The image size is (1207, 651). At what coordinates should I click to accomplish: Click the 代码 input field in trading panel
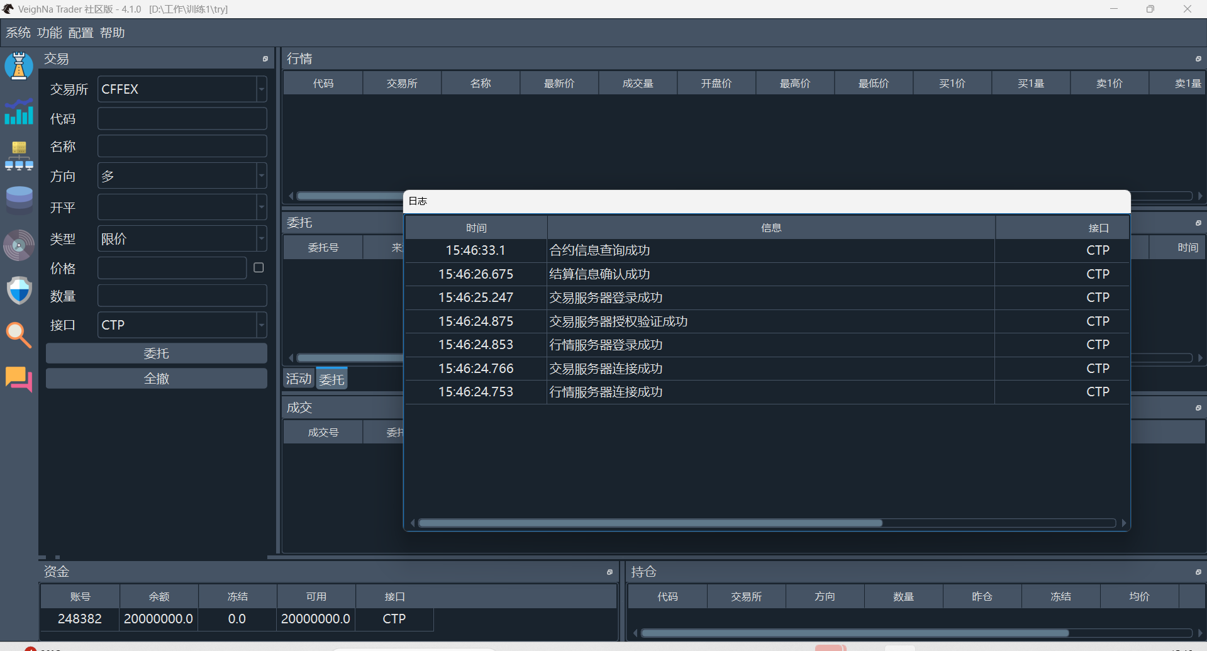click(182, 119)
